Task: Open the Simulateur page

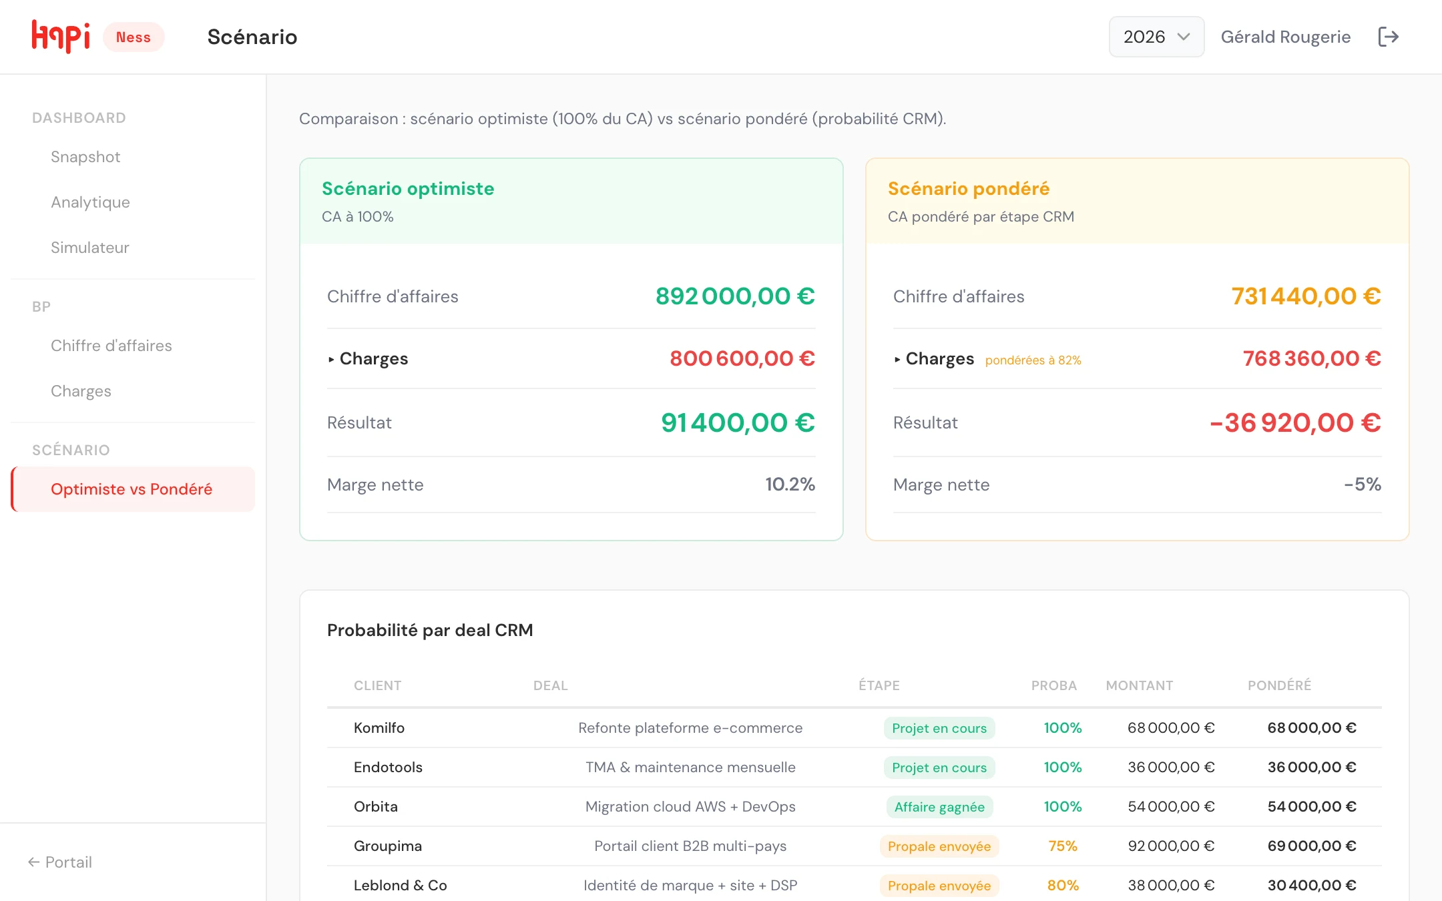Action: click(x=90, y=248)
